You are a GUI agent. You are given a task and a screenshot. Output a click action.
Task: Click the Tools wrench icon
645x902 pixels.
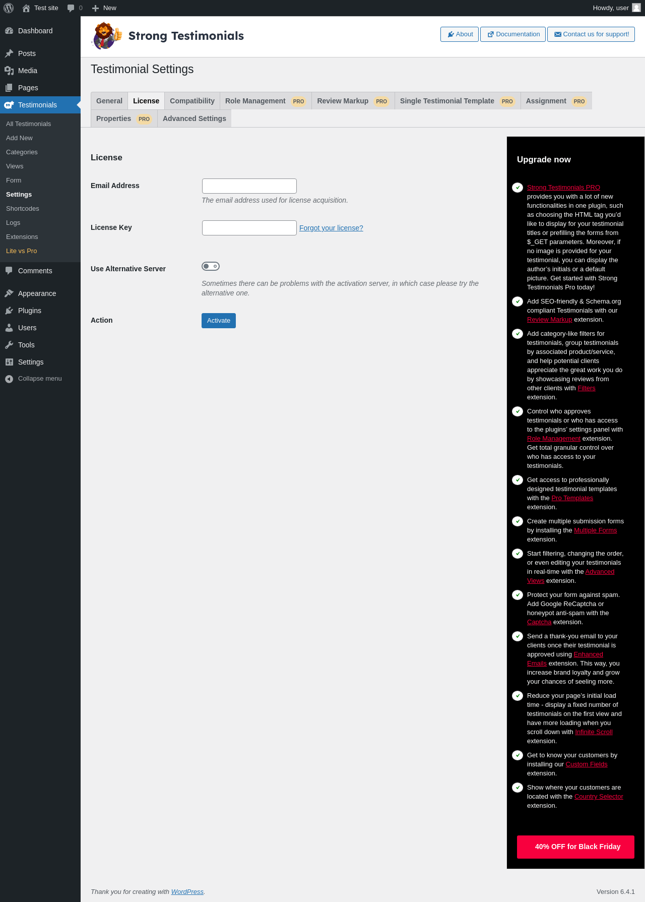click(x=9, y=345)
